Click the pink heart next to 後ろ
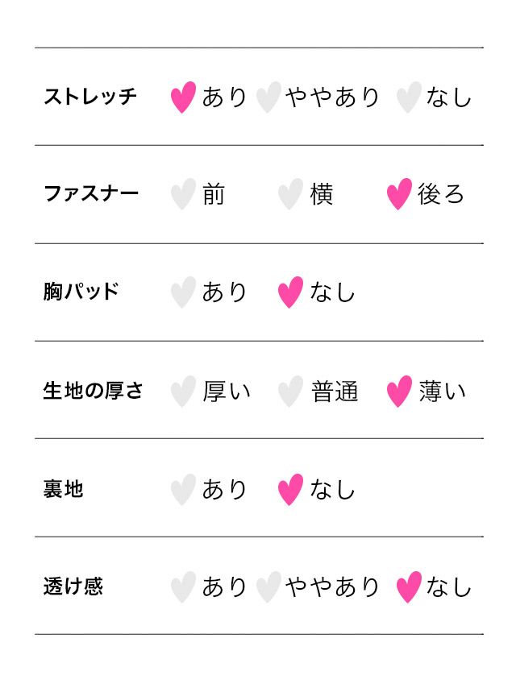This screenshot has height=688, width=516. 399,195
